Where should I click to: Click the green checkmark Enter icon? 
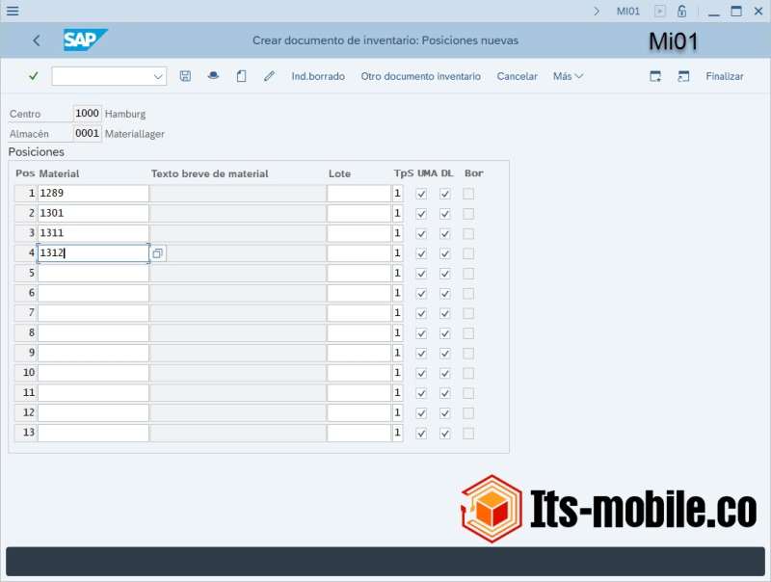[34, 76]
